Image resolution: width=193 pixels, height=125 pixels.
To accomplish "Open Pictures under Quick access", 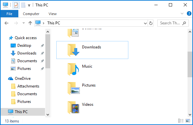I will (24, 69).
